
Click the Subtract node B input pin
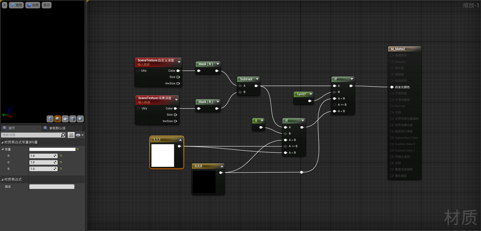(x=240, y=92)
